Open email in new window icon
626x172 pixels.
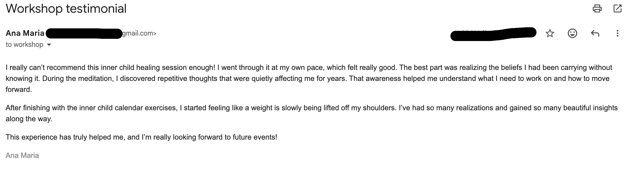[617, 9]
